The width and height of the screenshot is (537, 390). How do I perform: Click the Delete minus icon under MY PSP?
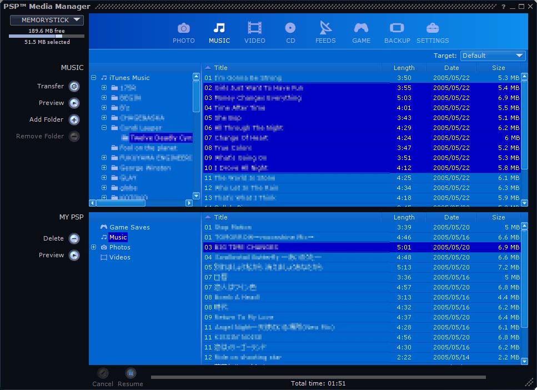(74, 238)
